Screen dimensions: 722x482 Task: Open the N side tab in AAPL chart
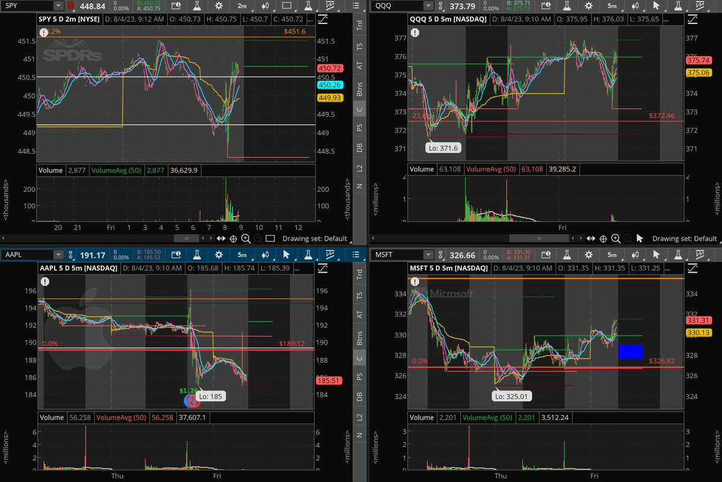pos(360,435)
